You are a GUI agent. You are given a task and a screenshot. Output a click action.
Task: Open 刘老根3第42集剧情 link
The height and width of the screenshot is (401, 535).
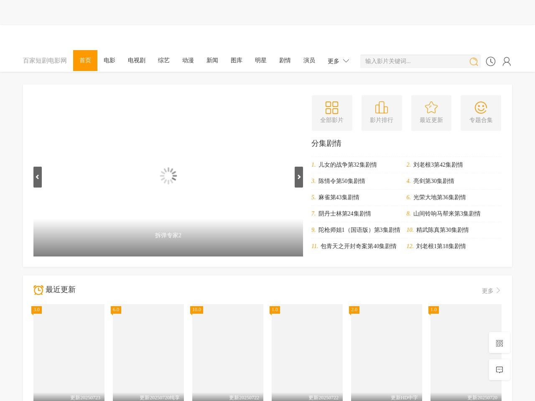437,165
